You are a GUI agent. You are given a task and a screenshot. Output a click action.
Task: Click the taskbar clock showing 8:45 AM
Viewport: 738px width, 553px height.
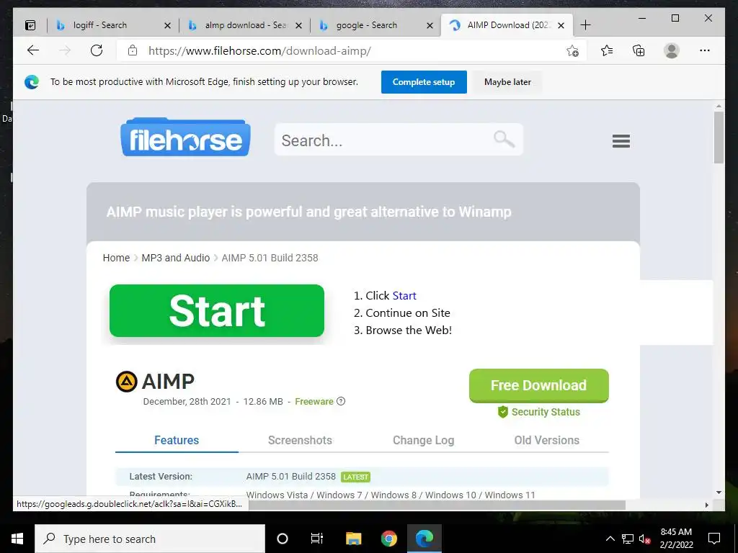[x=676, y=539]
